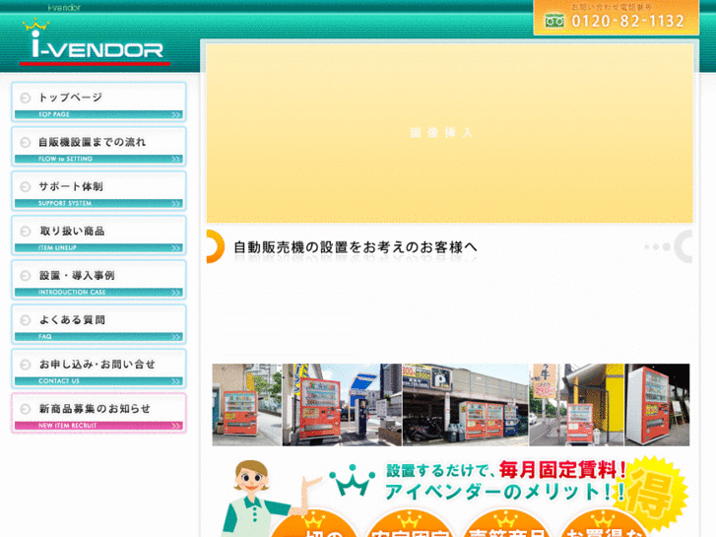Open the white-sided vending machine photo
716x537 pixels.
coord(657,404)
